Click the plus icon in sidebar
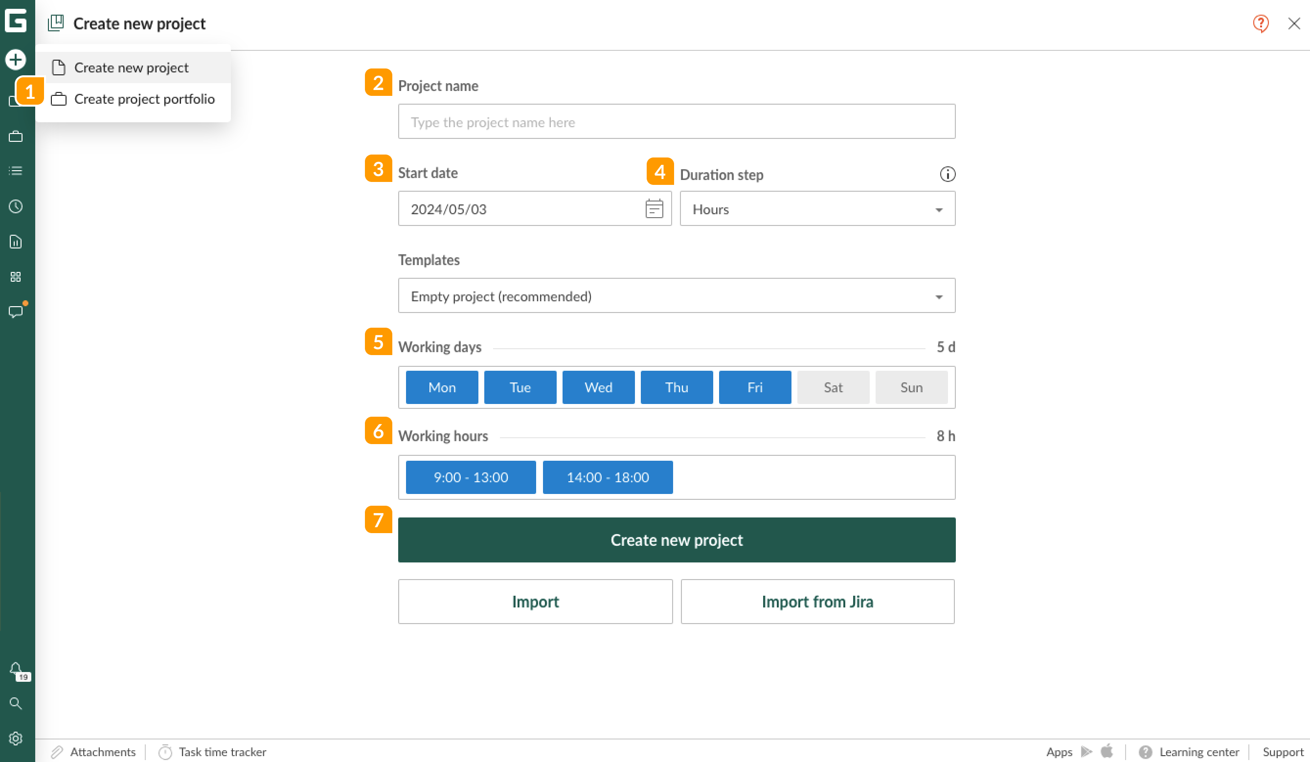This screenshot has height=762, width=1310. point(16,60)
